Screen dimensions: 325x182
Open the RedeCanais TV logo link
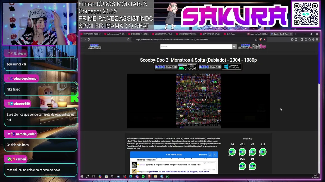pos(245,47)
